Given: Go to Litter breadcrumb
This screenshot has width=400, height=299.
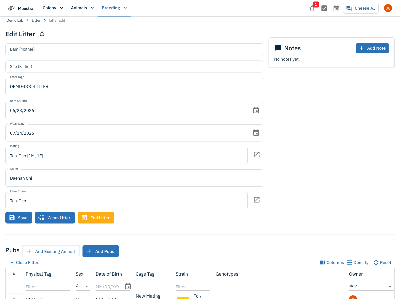Looking at the screenshot, I should coord(36,20).
